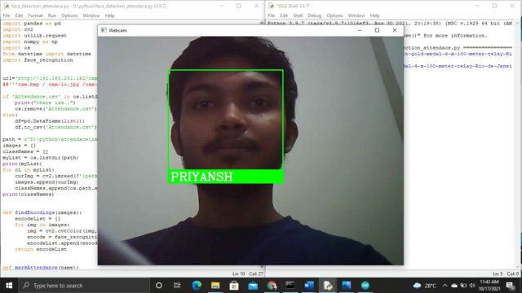522x293 pixels.
Task: Open Task View from the taskbar
Action: 177,286
